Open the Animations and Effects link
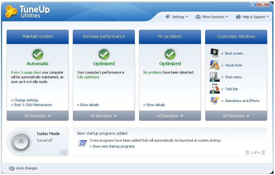The image size is (275, 175). [242, 101]
